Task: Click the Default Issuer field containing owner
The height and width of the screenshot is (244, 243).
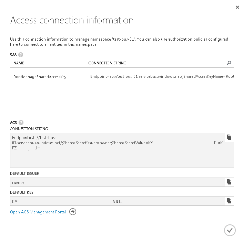Action: pyautogui.click(x=117, y=182)
